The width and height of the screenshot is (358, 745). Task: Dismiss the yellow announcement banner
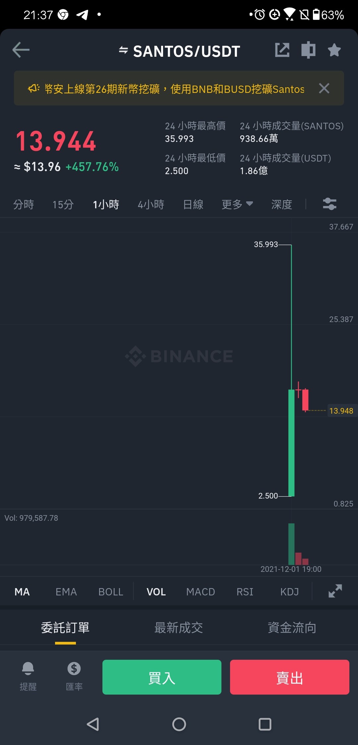(324, 88)
